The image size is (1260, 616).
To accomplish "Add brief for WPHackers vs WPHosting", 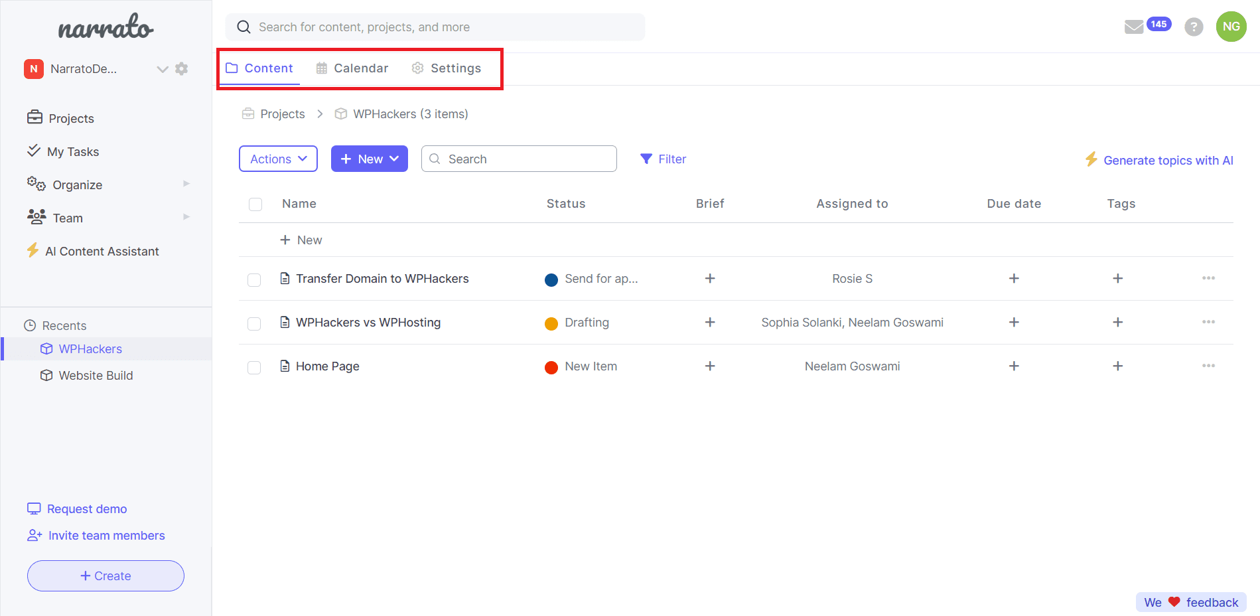I will [x=709, y=323].
